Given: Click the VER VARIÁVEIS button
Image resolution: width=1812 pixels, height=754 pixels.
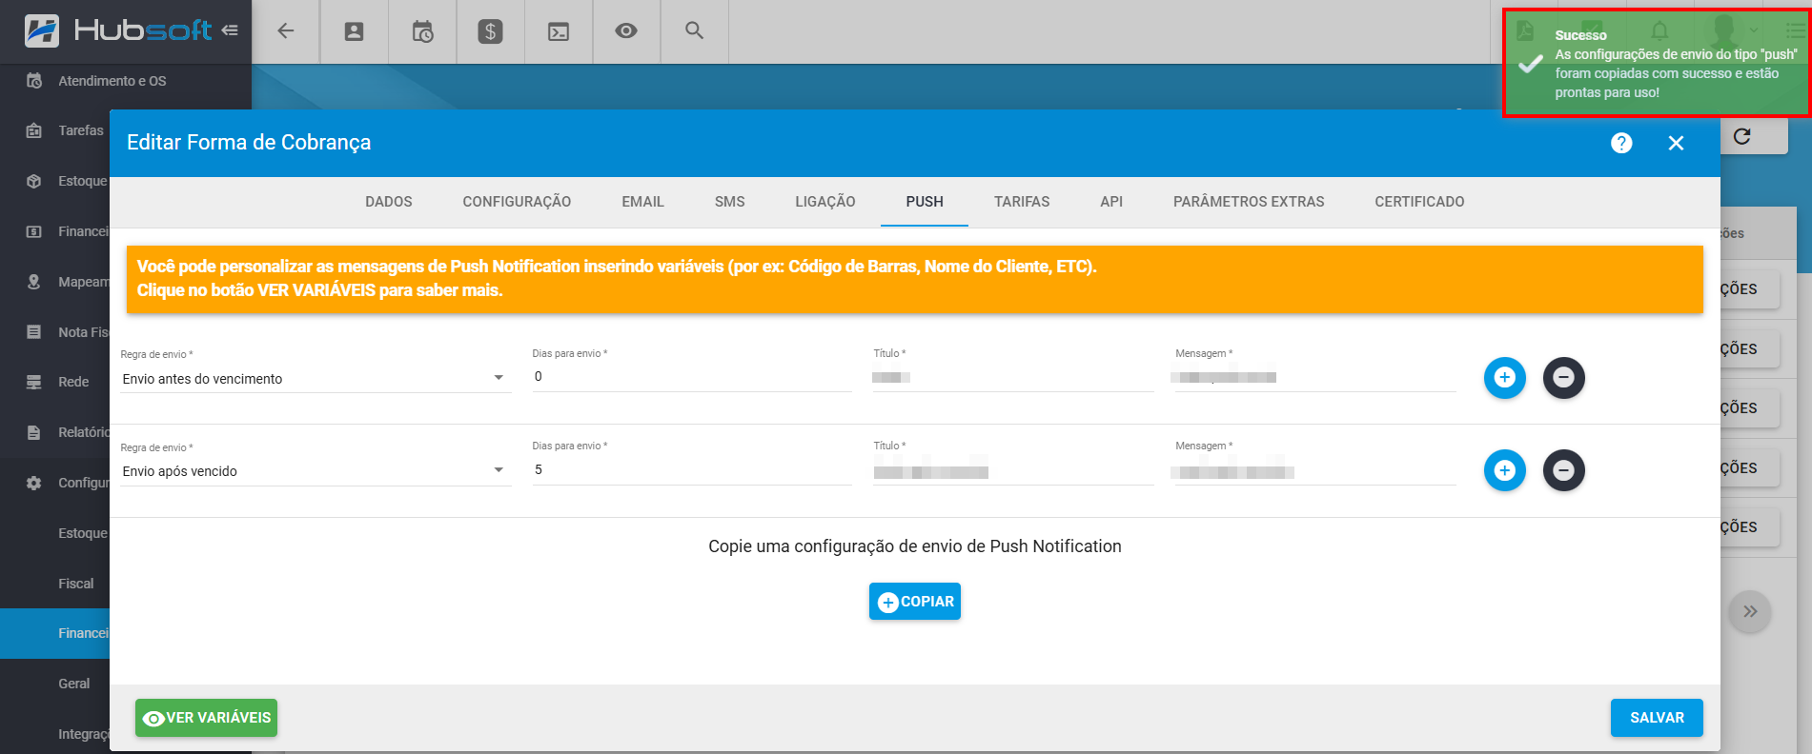Looking at the screenshot, I should [206, 718].
